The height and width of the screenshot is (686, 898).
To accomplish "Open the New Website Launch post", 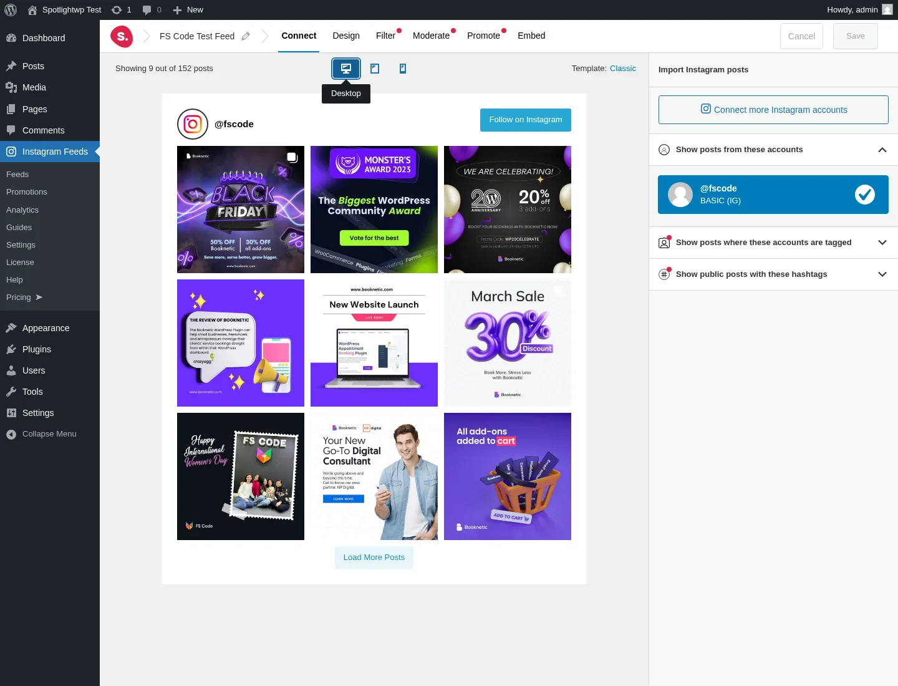I will (374, 343).
